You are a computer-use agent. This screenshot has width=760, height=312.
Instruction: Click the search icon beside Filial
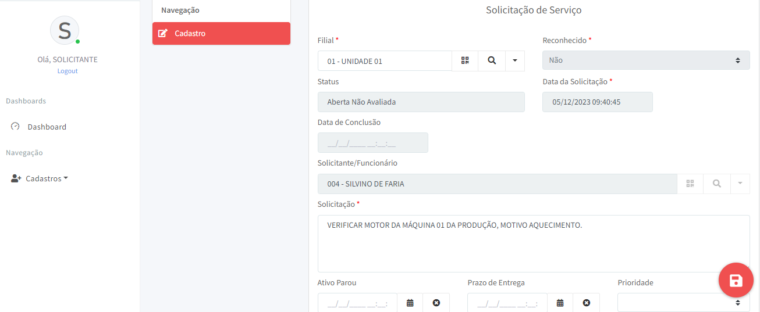pos(492,60)
